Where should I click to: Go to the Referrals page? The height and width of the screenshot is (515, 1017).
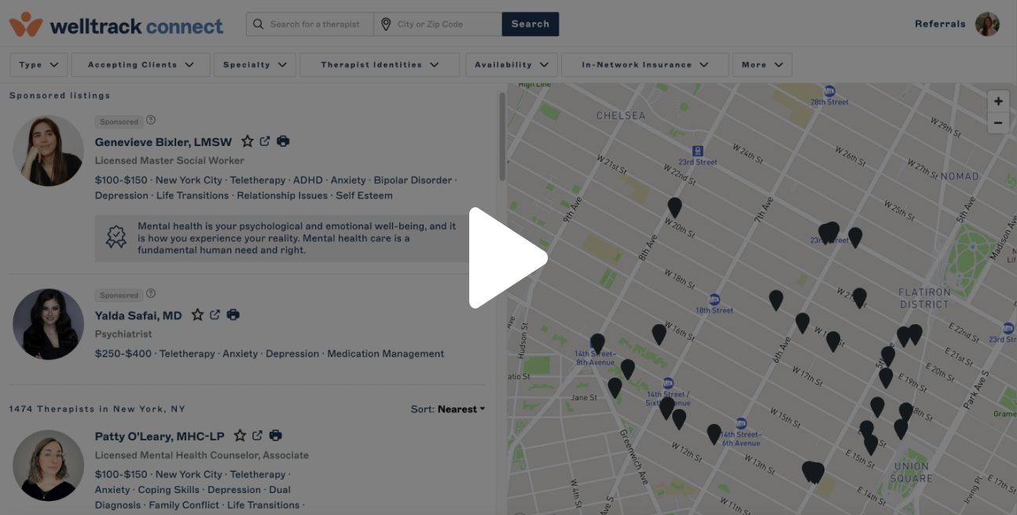coord(940,24)
